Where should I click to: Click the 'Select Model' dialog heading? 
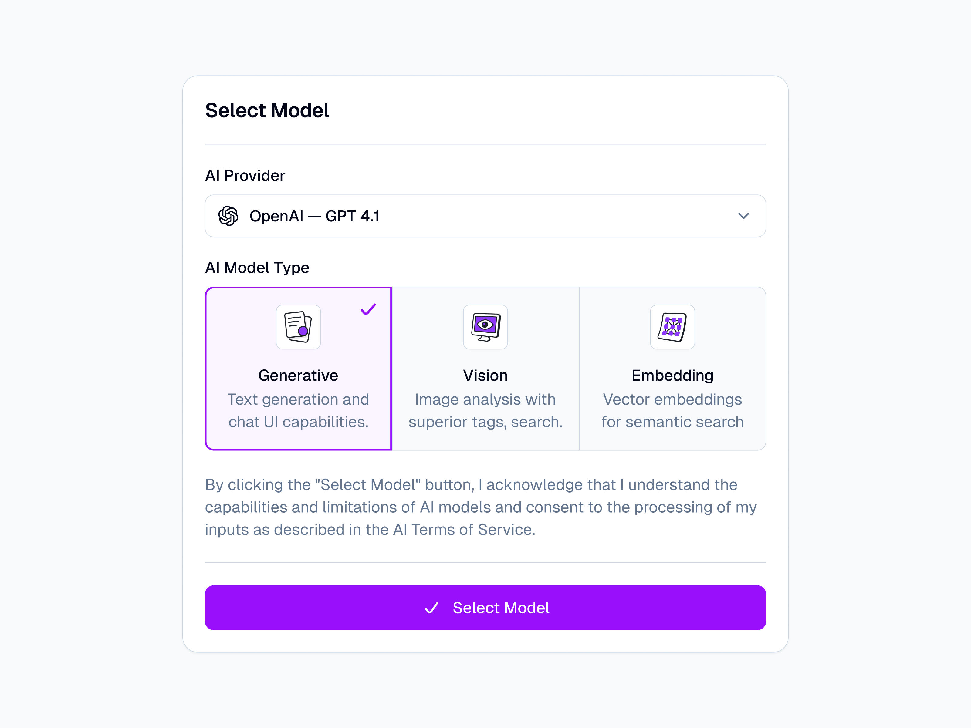tap(267, 110)
